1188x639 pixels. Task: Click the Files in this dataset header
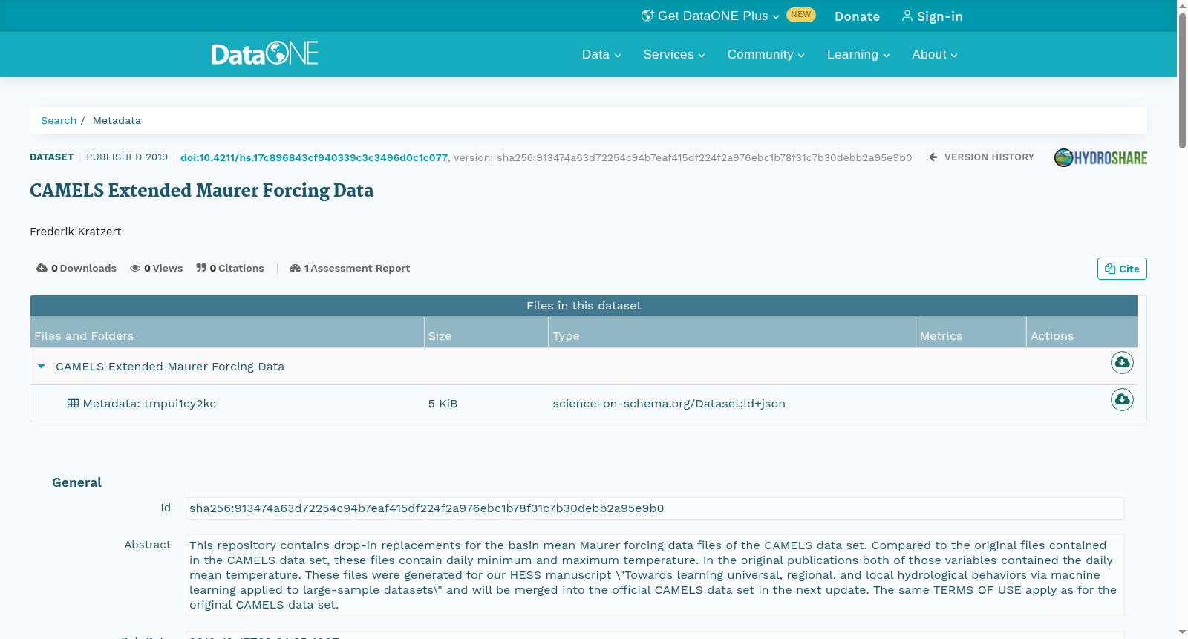[x=584, y=306]
